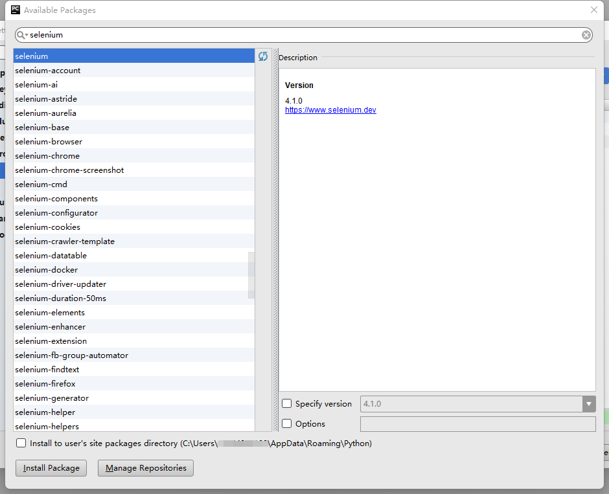Click into the selenium search field

[x=303, y=35]
